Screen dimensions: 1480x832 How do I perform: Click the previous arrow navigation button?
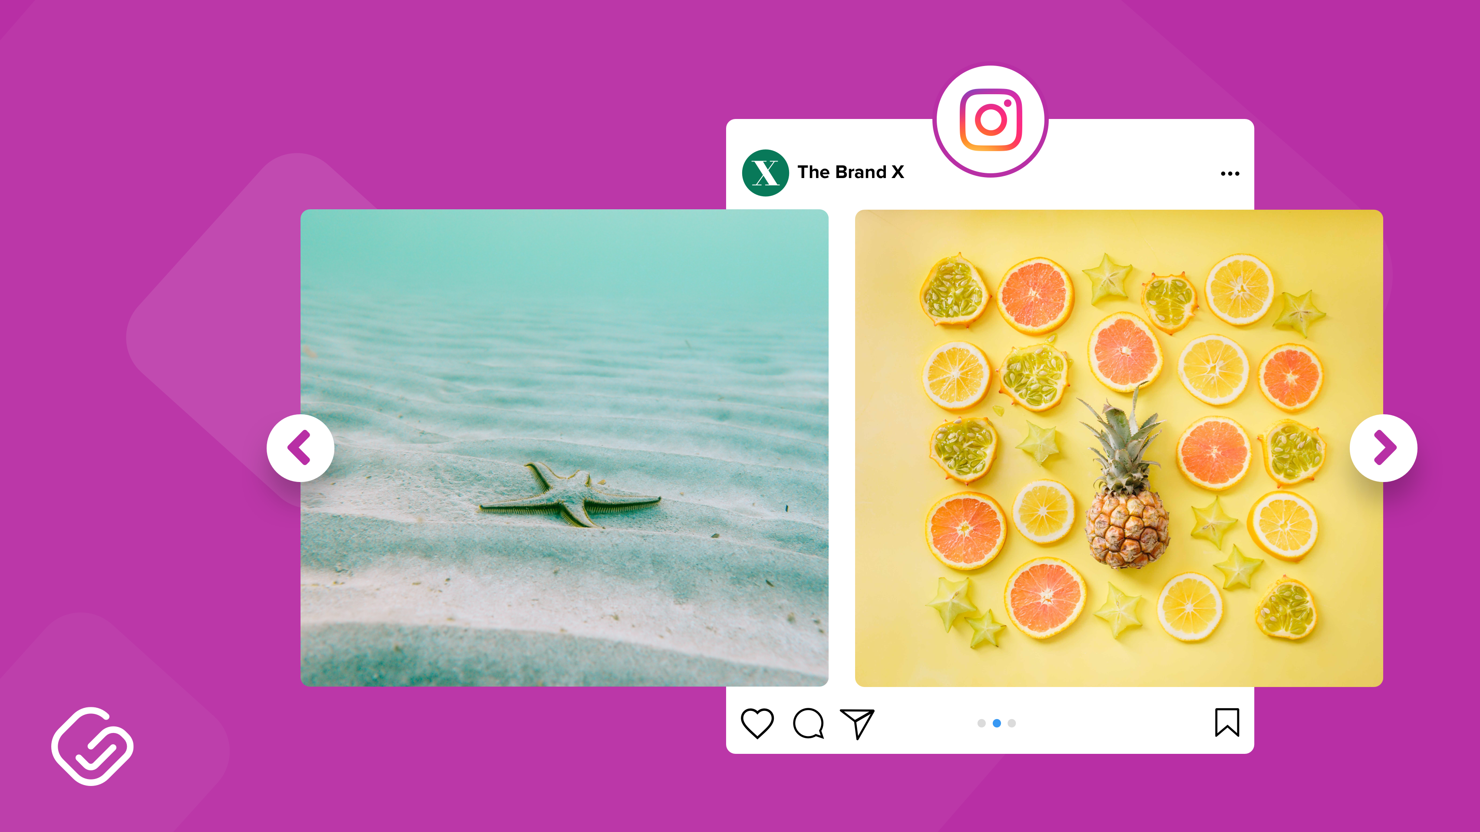(302, 448)
